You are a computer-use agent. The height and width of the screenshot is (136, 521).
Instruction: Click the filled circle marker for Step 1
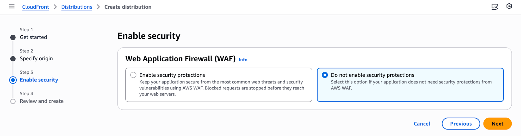coord(13,37)
